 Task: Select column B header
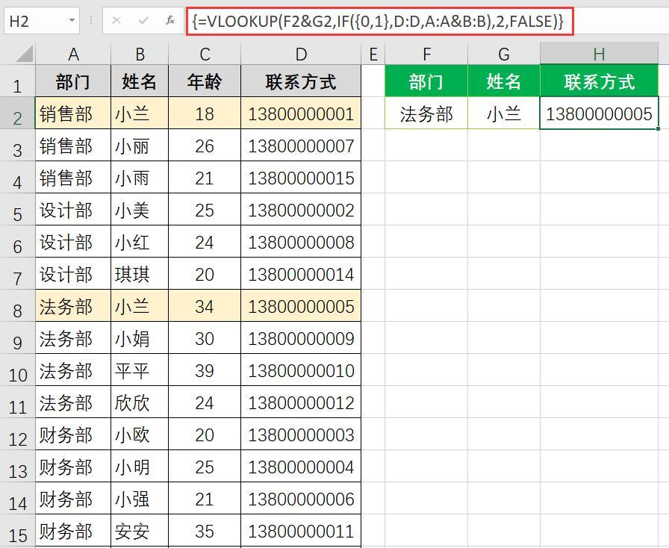click(x=140, y=54)
